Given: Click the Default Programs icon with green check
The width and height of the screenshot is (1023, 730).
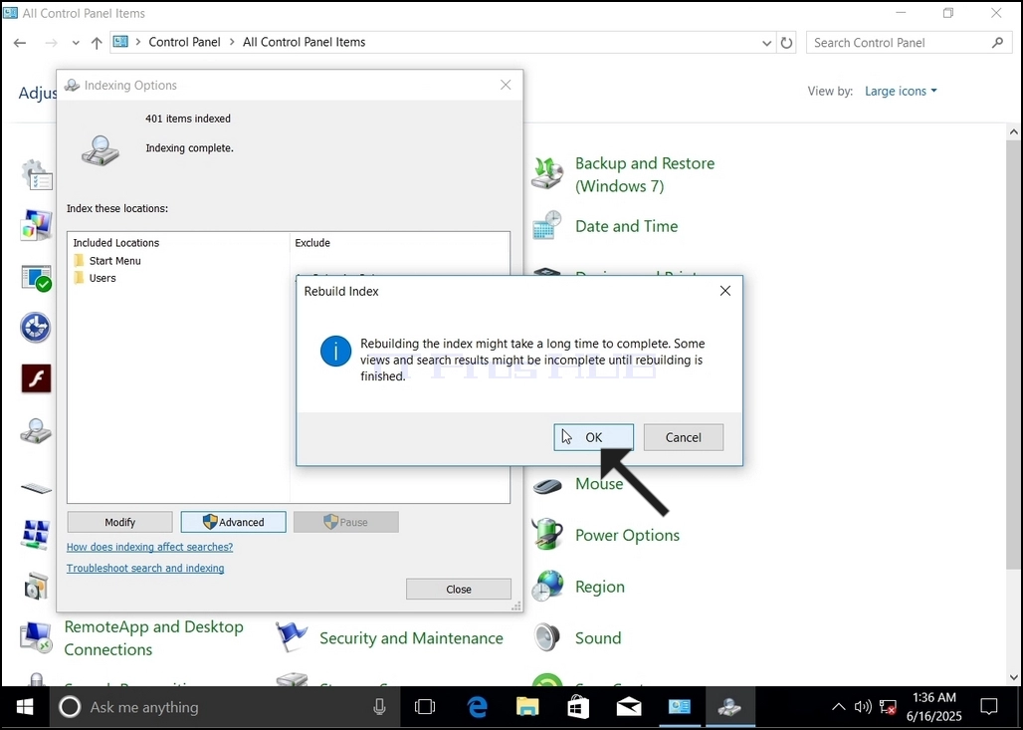Looking at the screenshot, I should click(36, 278).
